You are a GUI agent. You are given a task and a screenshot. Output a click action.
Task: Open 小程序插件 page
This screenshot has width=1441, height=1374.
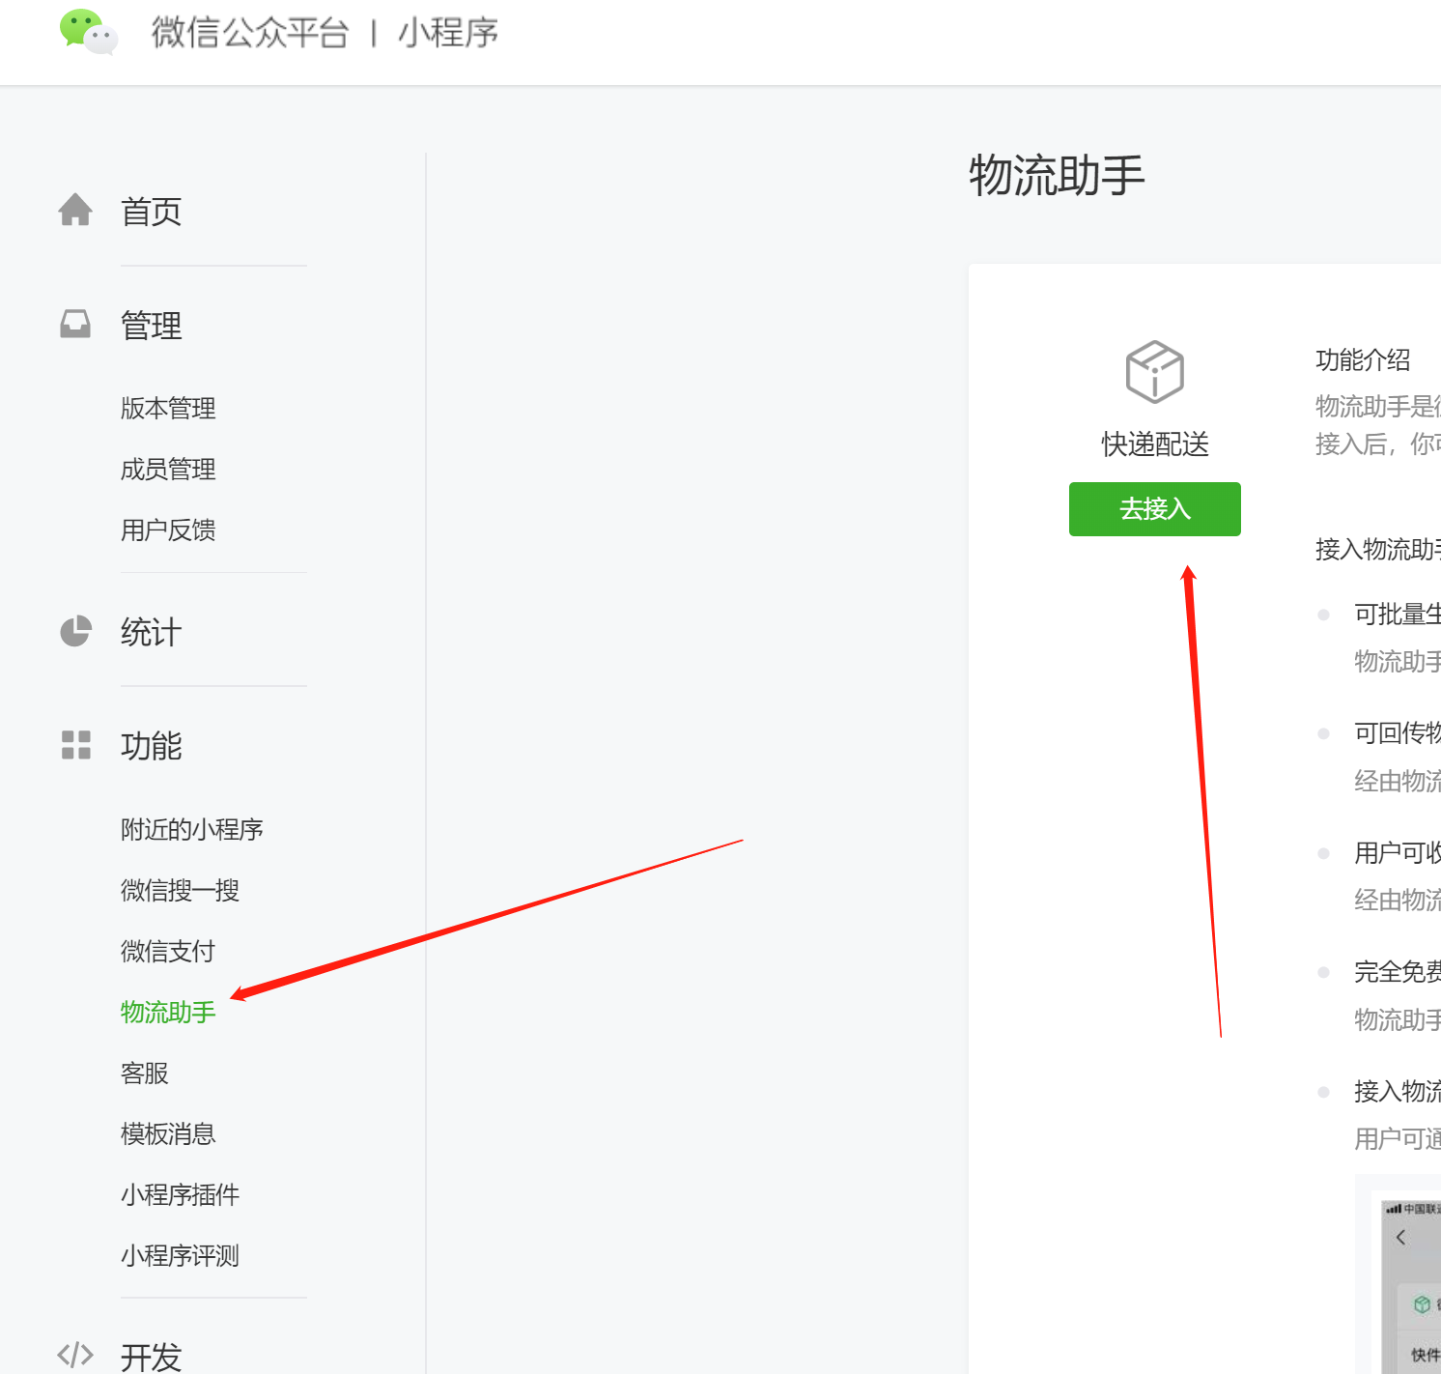tap(181, 1195)
